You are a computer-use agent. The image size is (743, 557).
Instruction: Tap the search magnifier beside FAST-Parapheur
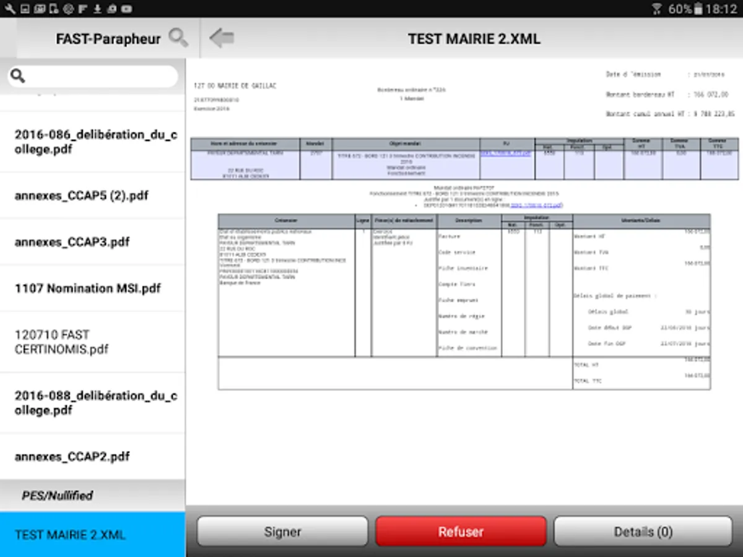178,38
